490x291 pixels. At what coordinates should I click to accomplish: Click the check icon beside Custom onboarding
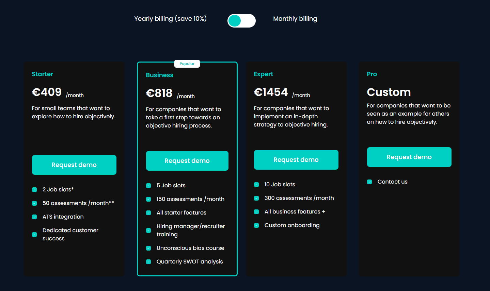[256, 225]
